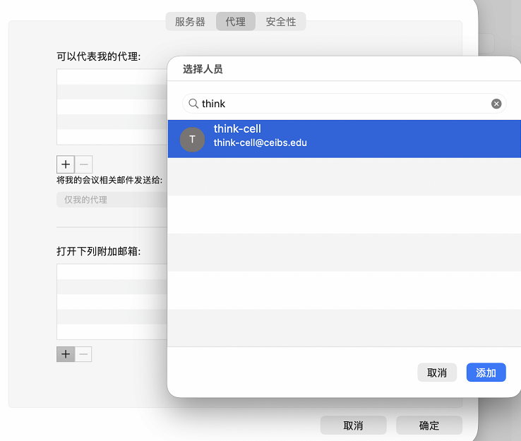Image resolution: width=521 pixels, height=441 pixels.
Task: Add a delegate with the plus button under 可以代表我的代理
Action: (x=65, y=164)
